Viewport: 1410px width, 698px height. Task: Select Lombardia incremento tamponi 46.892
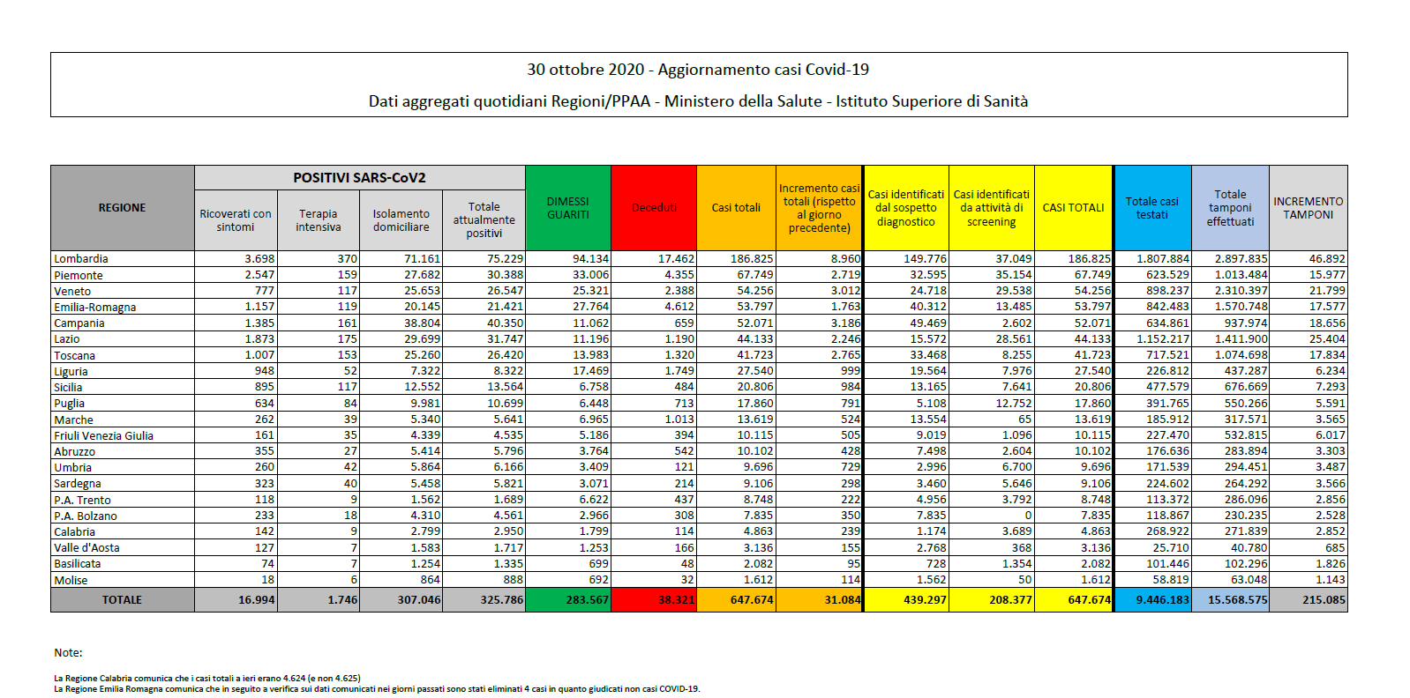coord(1327,259)
